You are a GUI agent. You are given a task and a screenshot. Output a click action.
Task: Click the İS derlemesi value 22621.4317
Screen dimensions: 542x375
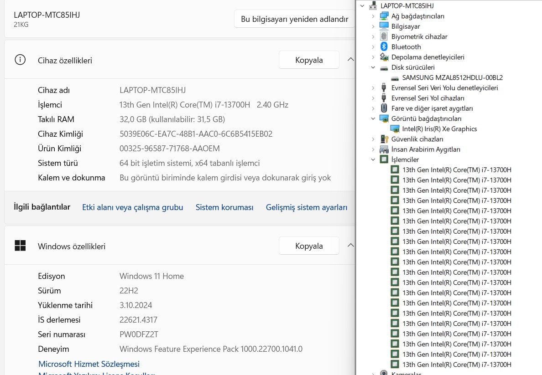coord(138,320)
